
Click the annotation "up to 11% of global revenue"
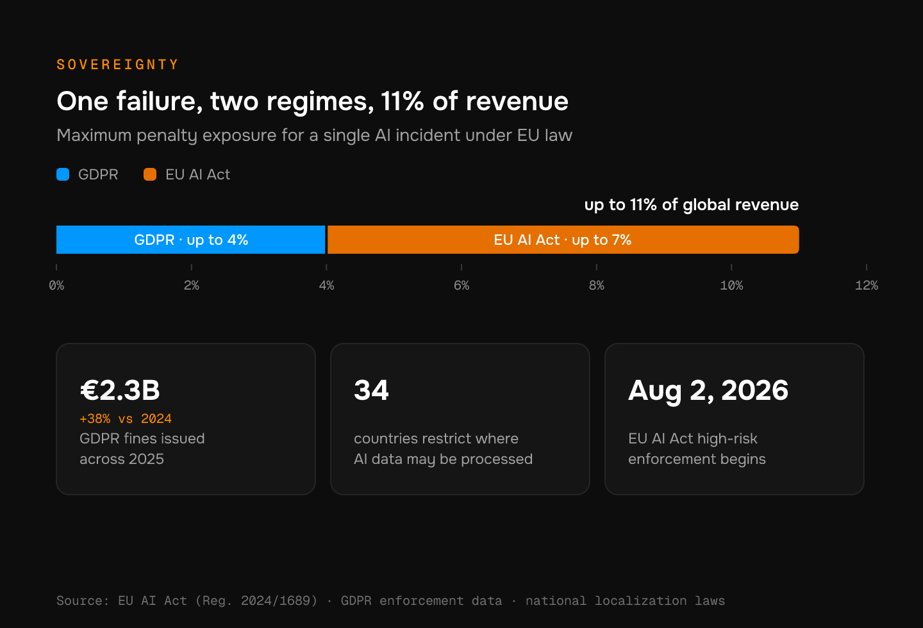click(692, 204)
